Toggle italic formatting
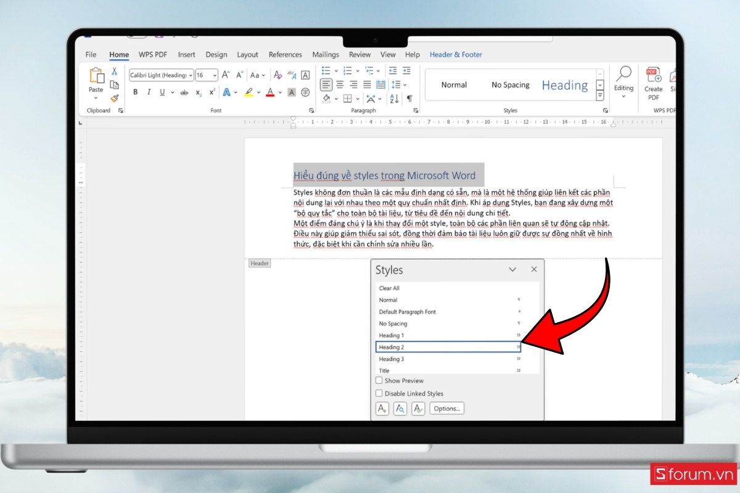Viewport: 740px width, 493px height. tap(149, 92)
